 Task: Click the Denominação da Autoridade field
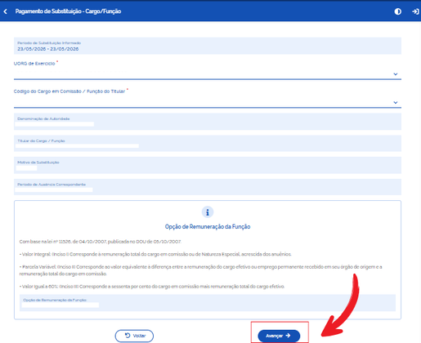pyautogui.click(x=208, y=122)
